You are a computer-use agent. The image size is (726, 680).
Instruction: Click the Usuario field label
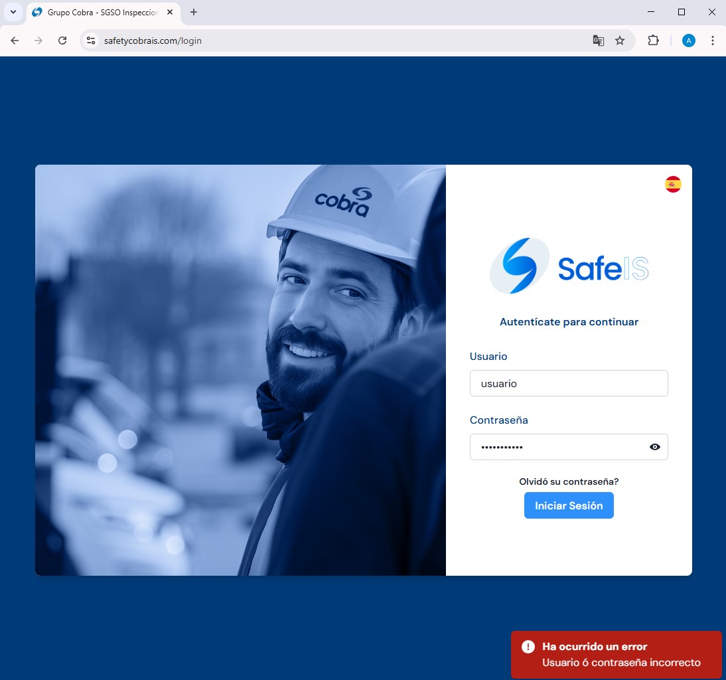488,356
